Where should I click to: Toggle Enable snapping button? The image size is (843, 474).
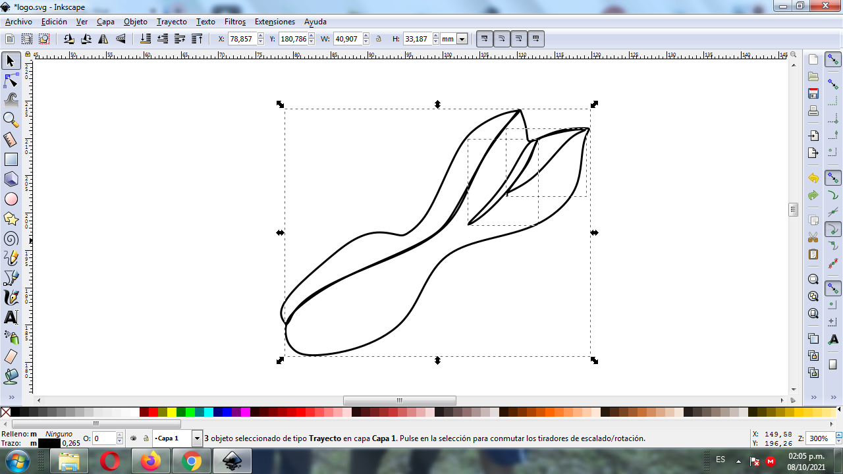pyautogui.click(x=833, y=60)
